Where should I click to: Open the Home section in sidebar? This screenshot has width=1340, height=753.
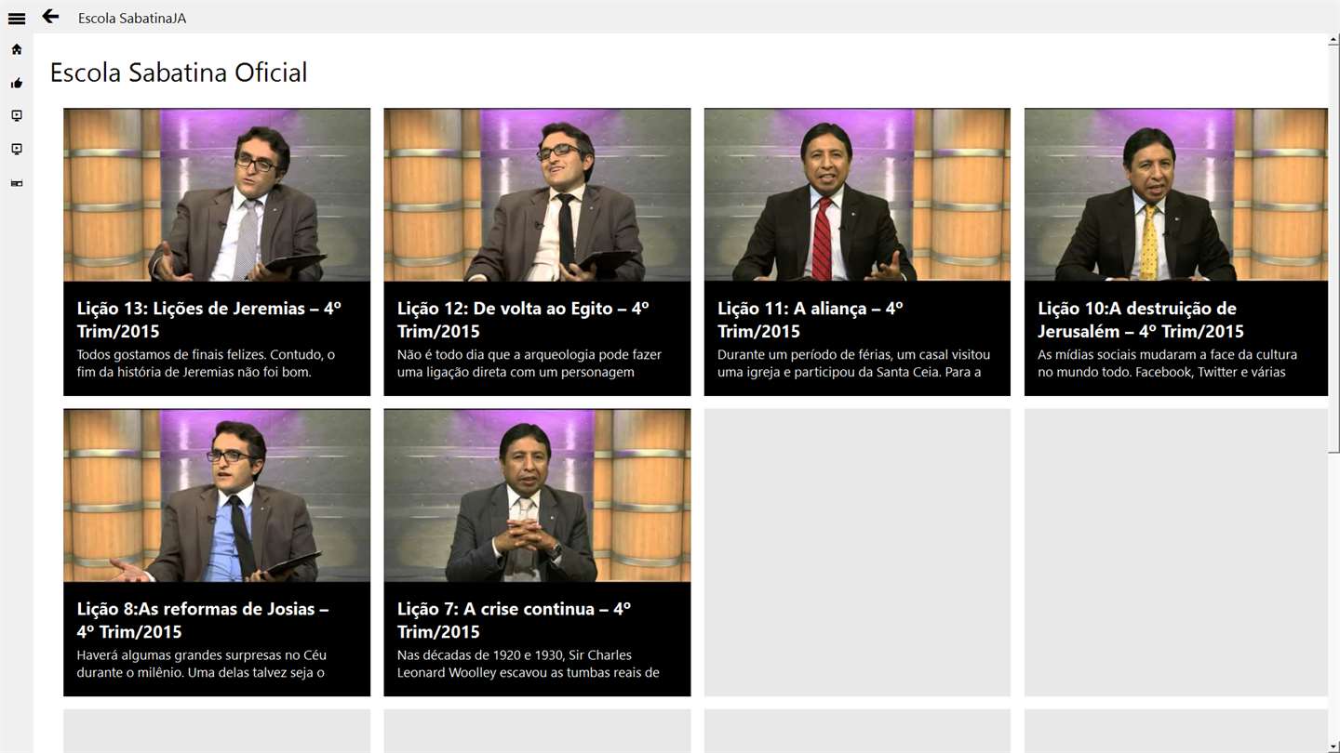(x=16, y=49)
